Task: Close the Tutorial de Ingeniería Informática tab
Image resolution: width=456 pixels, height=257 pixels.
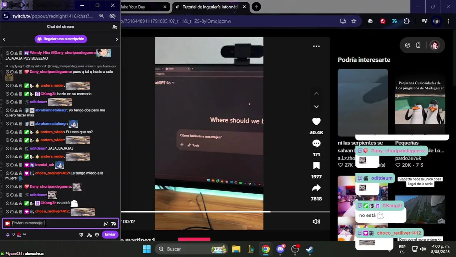Action: click(244, 7)
